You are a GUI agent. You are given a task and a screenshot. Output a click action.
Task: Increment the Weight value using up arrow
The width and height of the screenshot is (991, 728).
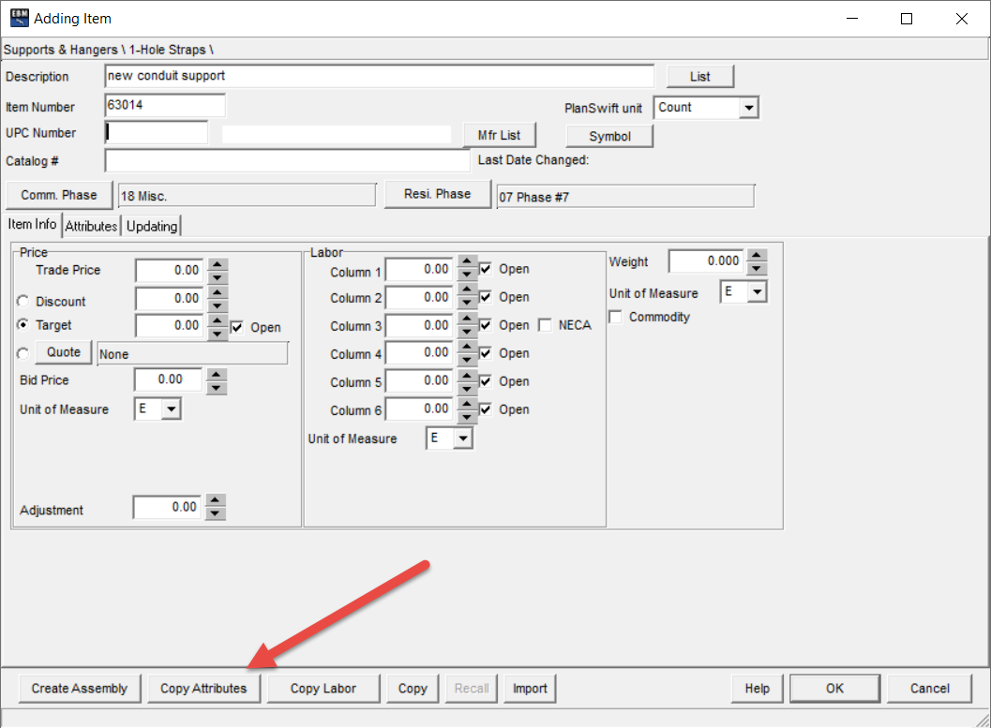tap(756, 256)
